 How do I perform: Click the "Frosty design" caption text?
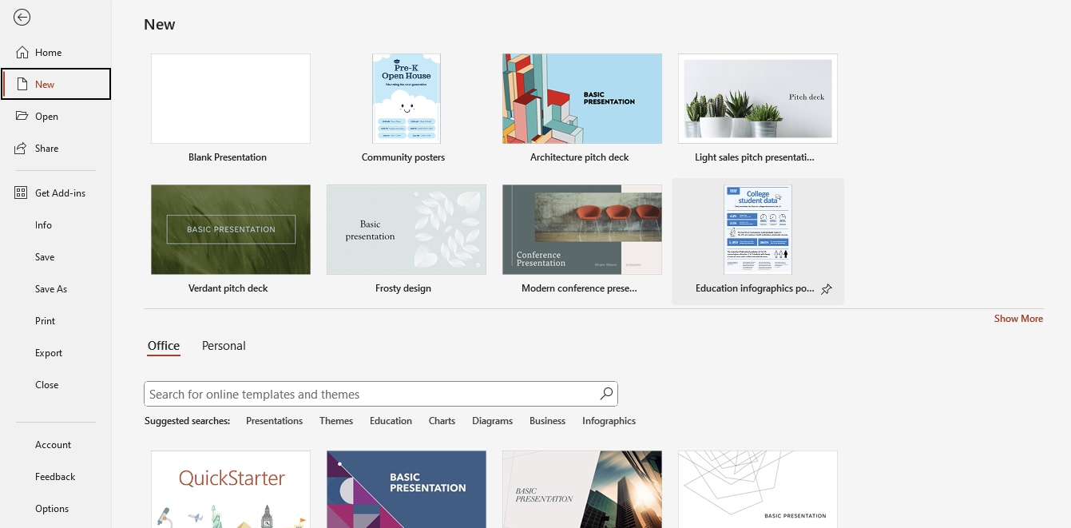pyautogui.click(x=403, y=288)
